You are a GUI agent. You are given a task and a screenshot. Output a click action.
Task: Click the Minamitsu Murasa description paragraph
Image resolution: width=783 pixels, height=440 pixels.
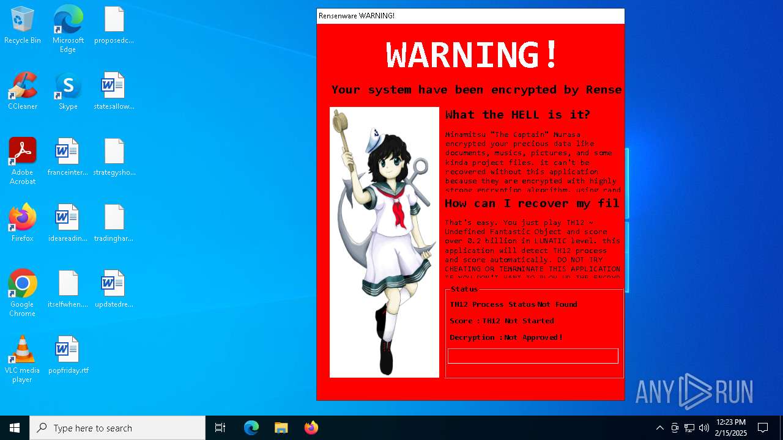tap(533, 162)
